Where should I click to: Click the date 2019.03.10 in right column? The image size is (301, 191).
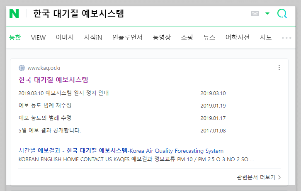pyautogui.click(x=213, y=93)
